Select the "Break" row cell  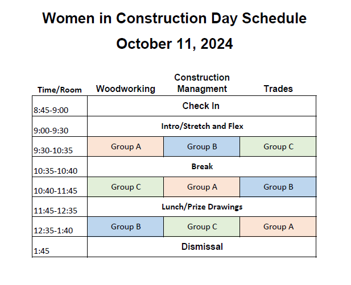tap(201, 167)
